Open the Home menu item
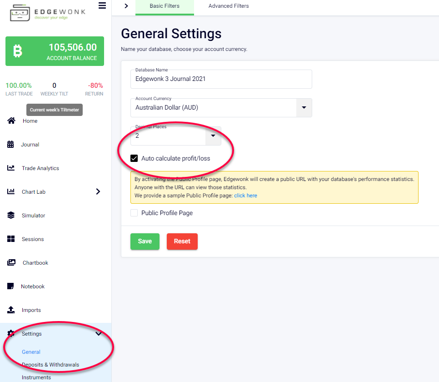439x382 pixels. pos(30,121)
